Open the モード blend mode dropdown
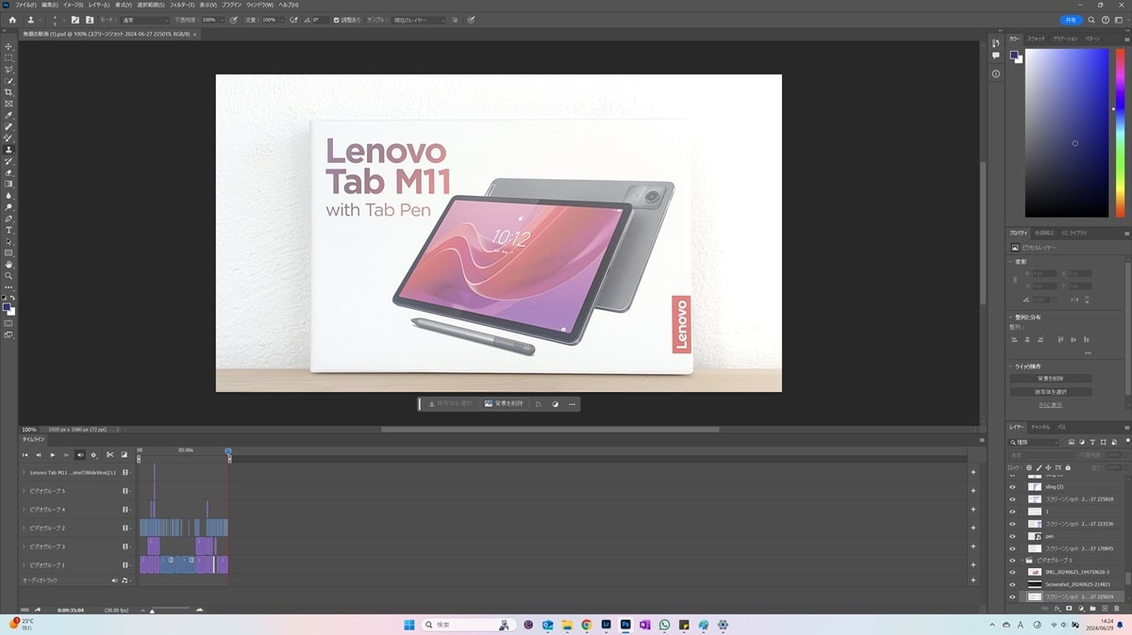The width and height of the screenshot is (1132, 635). [x=145, y=20]
